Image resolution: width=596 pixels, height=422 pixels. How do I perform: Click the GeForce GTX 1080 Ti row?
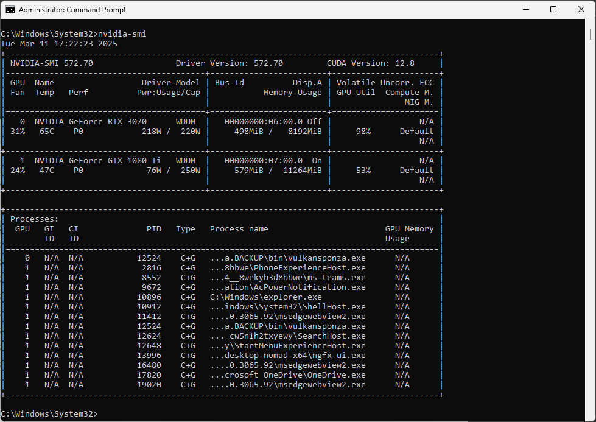point(110,160)
